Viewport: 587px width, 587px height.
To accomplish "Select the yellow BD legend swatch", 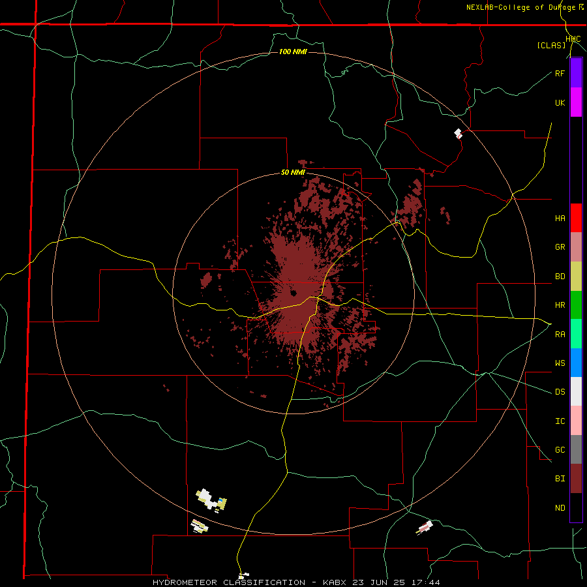I will (x=576, y=276).
